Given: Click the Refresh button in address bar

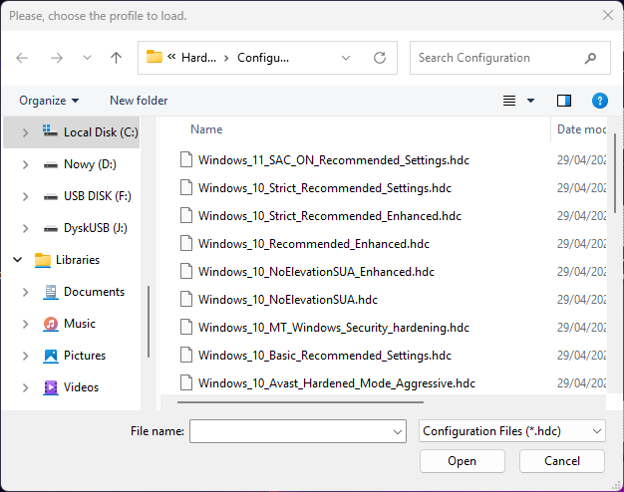Looking at the screenshot, I should 380,58.
